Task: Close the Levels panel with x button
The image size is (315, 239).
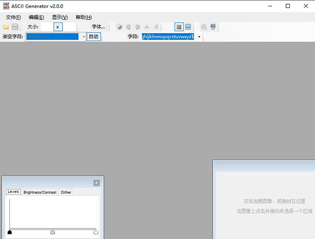Action: 96,183
